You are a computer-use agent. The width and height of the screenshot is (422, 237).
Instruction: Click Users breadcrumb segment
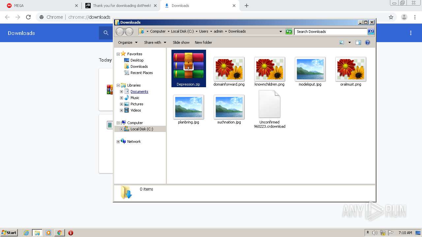click(203, 31)
